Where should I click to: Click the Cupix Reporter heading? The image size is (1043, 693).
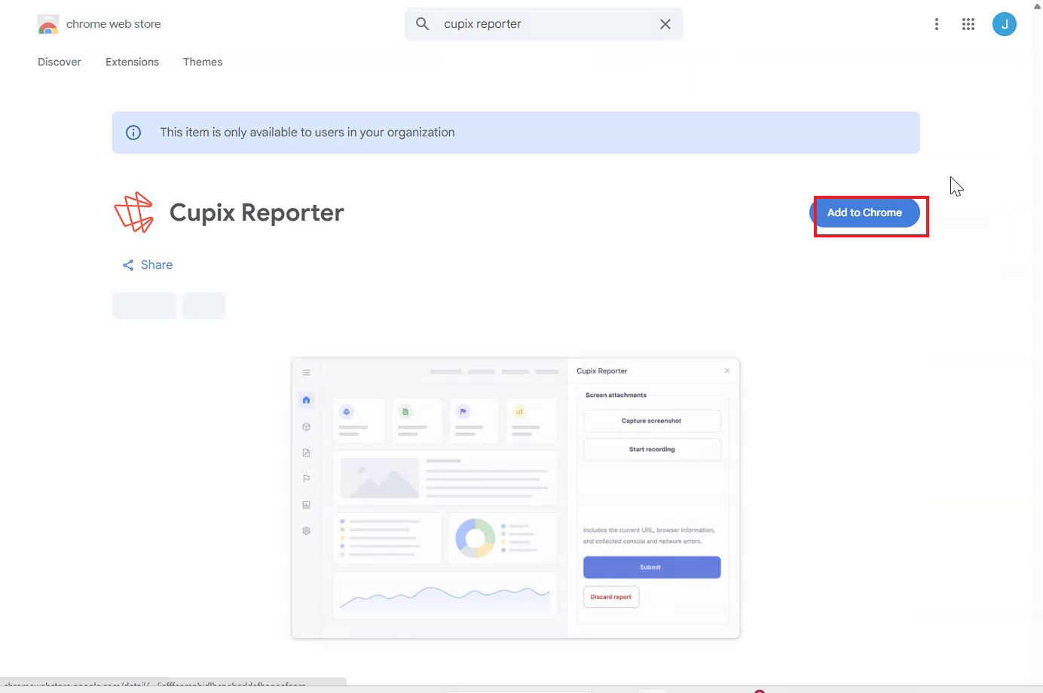click(256, 212)
